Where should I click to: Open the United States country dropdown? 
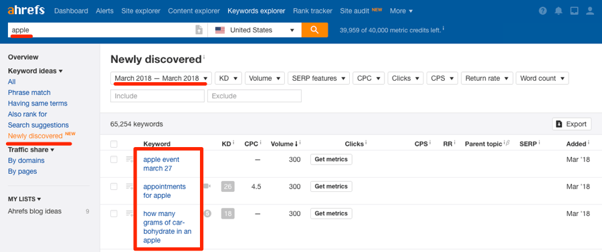coord(255,30)
